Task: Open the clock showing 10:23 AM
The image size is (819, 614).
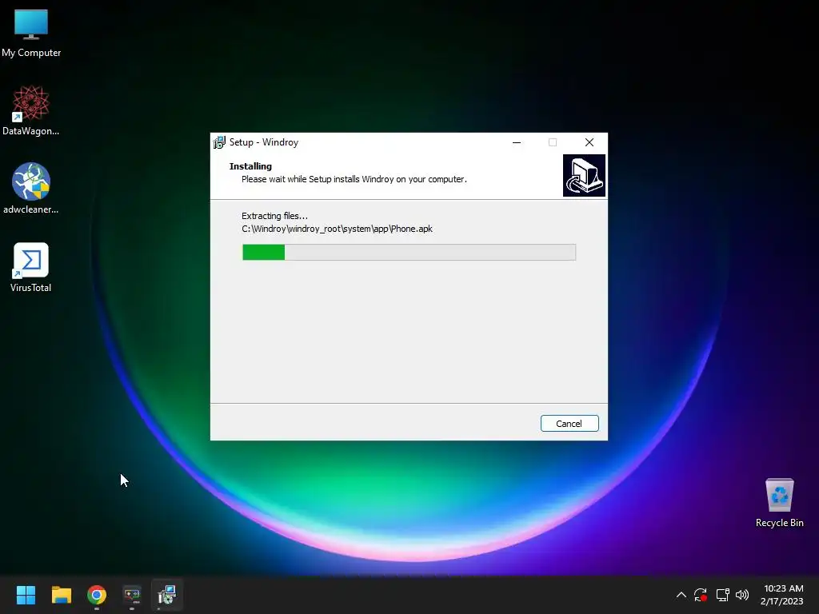Action: point(782,595)
